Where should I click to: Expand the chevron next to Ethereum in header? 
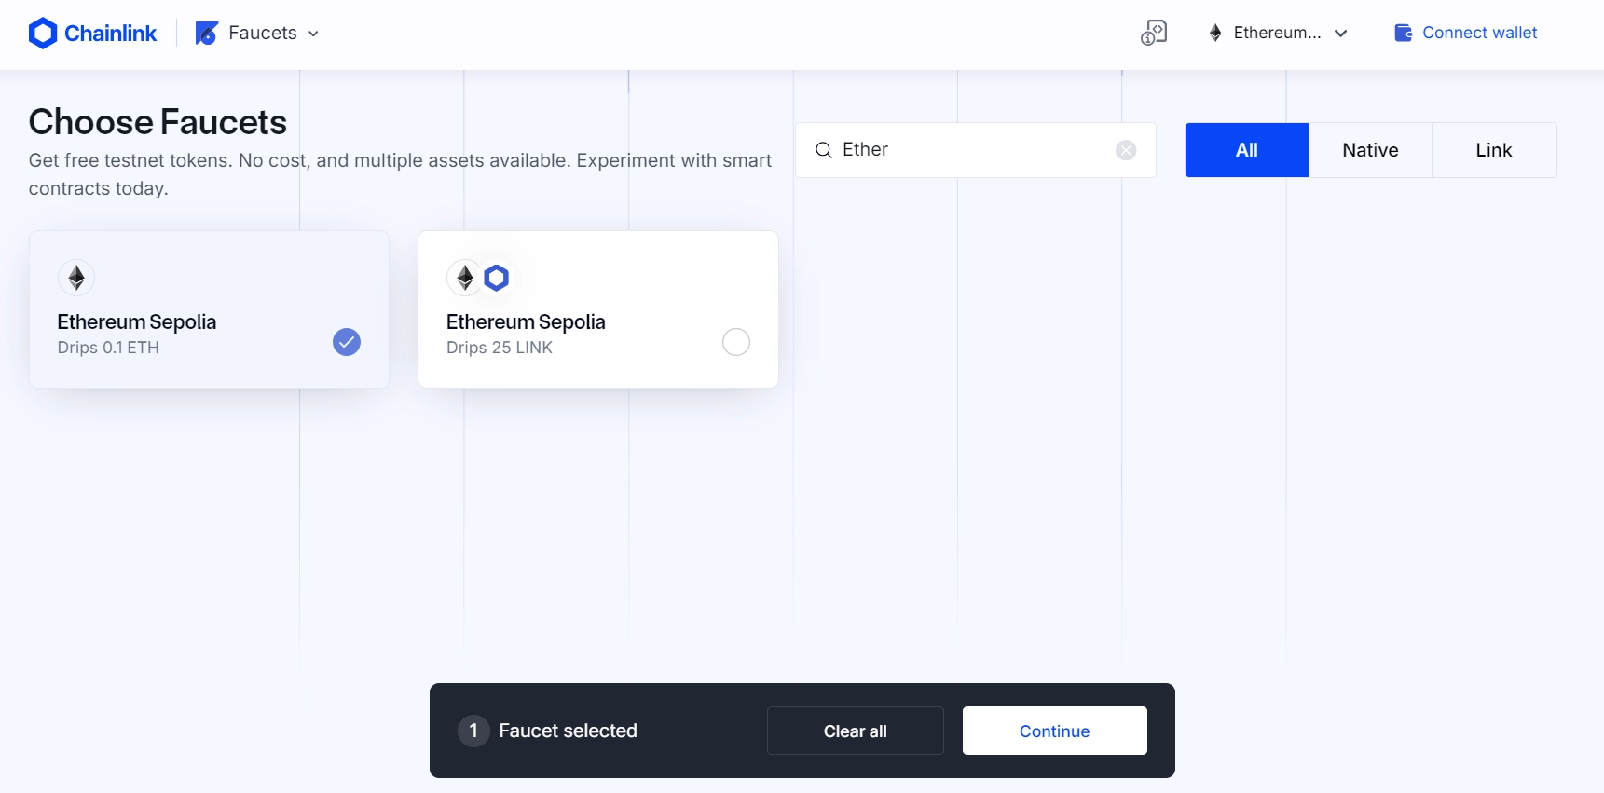click(x=1342, y=33)
